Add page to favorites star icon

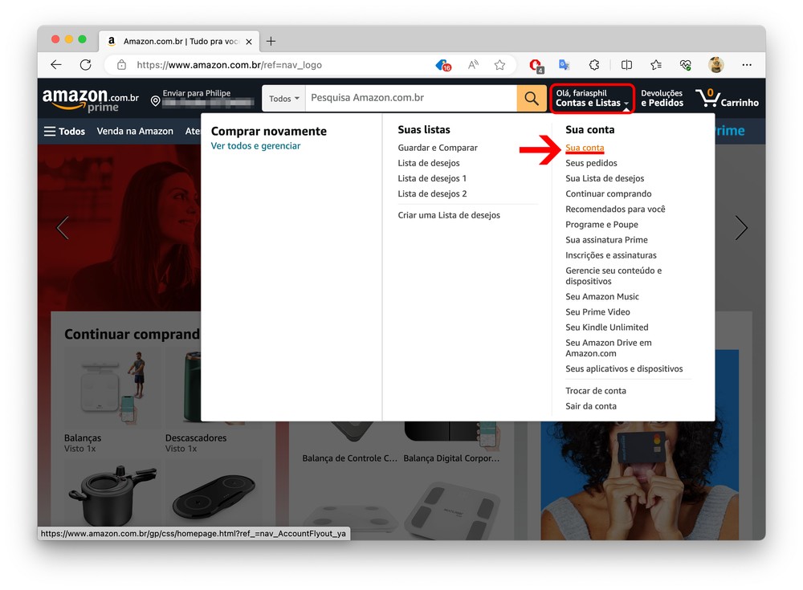(x=499, y=65)
